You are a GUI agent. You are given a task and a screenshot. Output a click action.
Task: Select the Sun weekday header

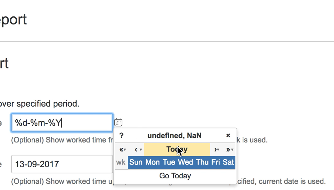coord(136,162)
